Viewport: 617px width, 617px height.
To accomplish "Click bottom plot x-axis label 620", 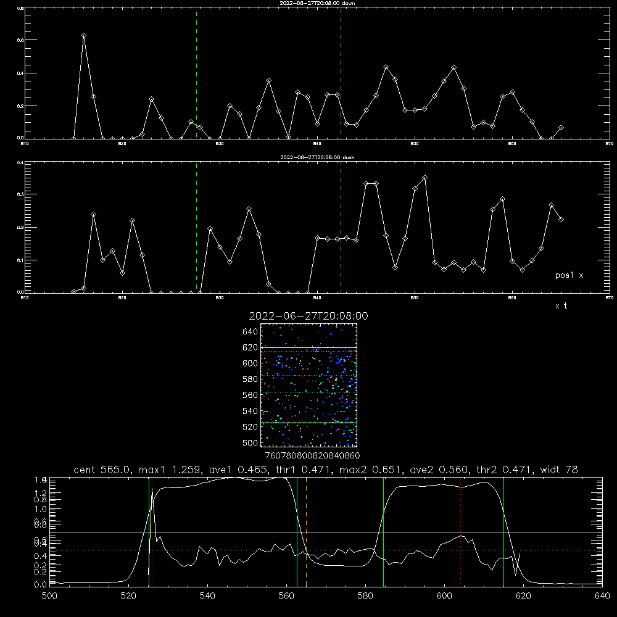I will pyautogui.click(x=523, y=596).
